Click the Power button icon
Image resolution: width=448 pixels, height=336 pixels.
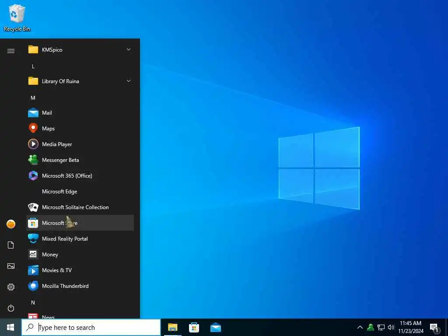coord(11,308)
